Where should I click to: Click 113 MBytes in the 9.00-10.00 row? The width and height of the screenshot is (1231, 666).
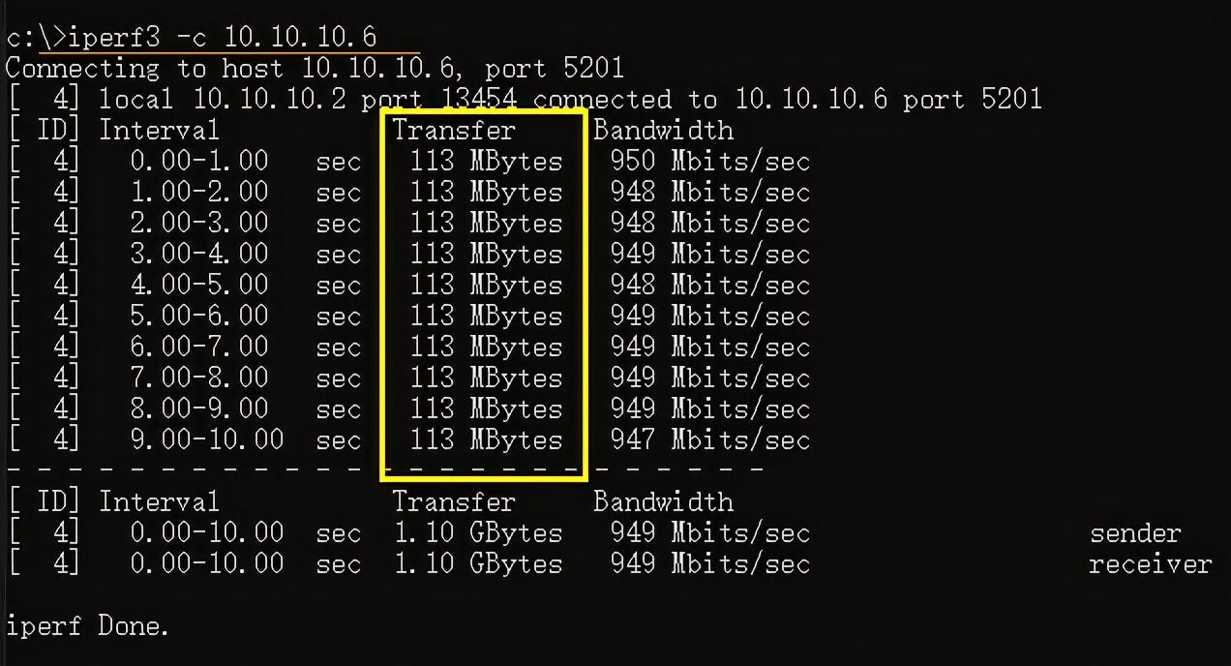click(x=486, y=439)
